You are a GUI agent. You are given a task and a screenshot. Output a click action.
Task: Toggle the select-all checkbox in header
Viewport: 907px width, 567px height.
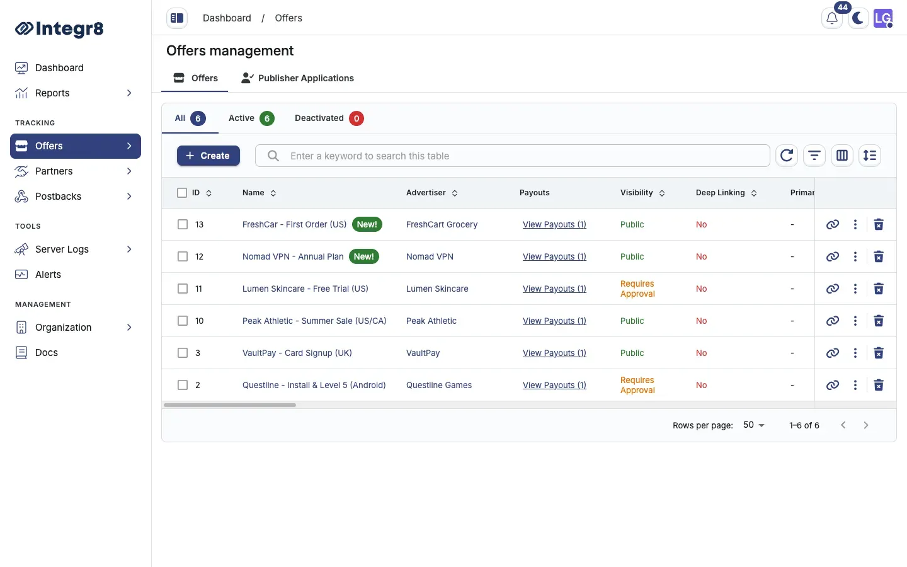click(x=182, y=193)
